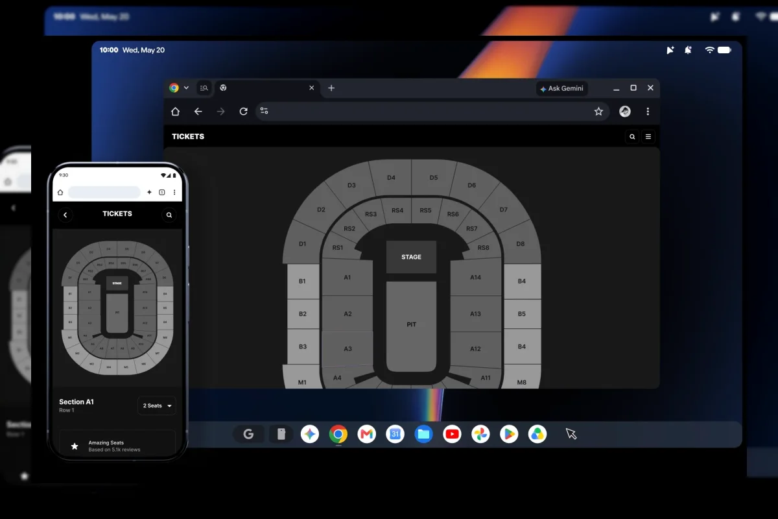Click the Chrome icon in the dock
This screenshot has height=519, width=778.
pos(338,434)
